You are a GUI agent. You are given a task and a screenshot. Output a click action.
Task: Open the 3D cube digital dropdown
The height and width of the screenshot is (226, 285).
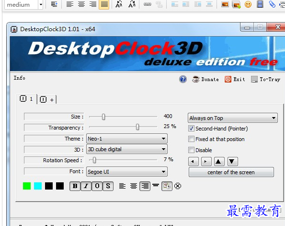pyautogui.click(x=127, y=149)
